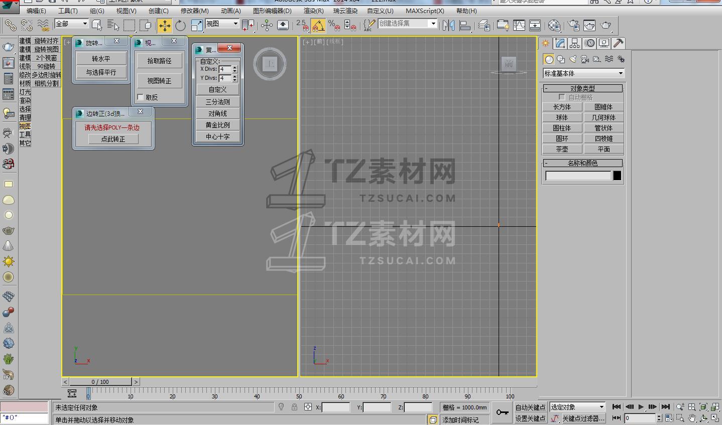Image resolution: width=722 pixels, height=425 pixels.
Task: Open the Curve Editor
Action: click(519, 26)
